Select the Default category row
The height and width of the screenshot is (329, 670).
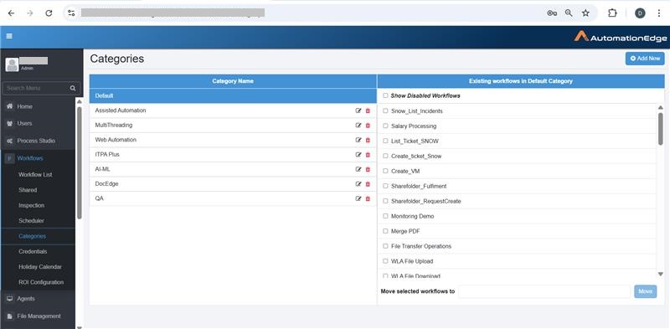[x=233, y=95]
